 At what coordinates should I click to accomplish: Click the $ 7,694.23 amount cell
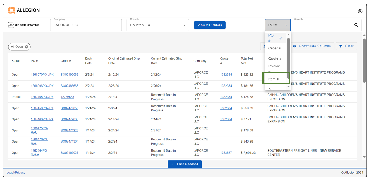248,153
